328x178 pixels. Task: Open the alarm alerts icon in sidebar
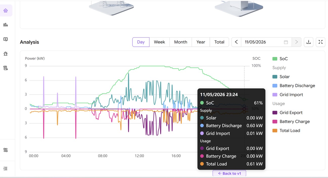[6, 54]
